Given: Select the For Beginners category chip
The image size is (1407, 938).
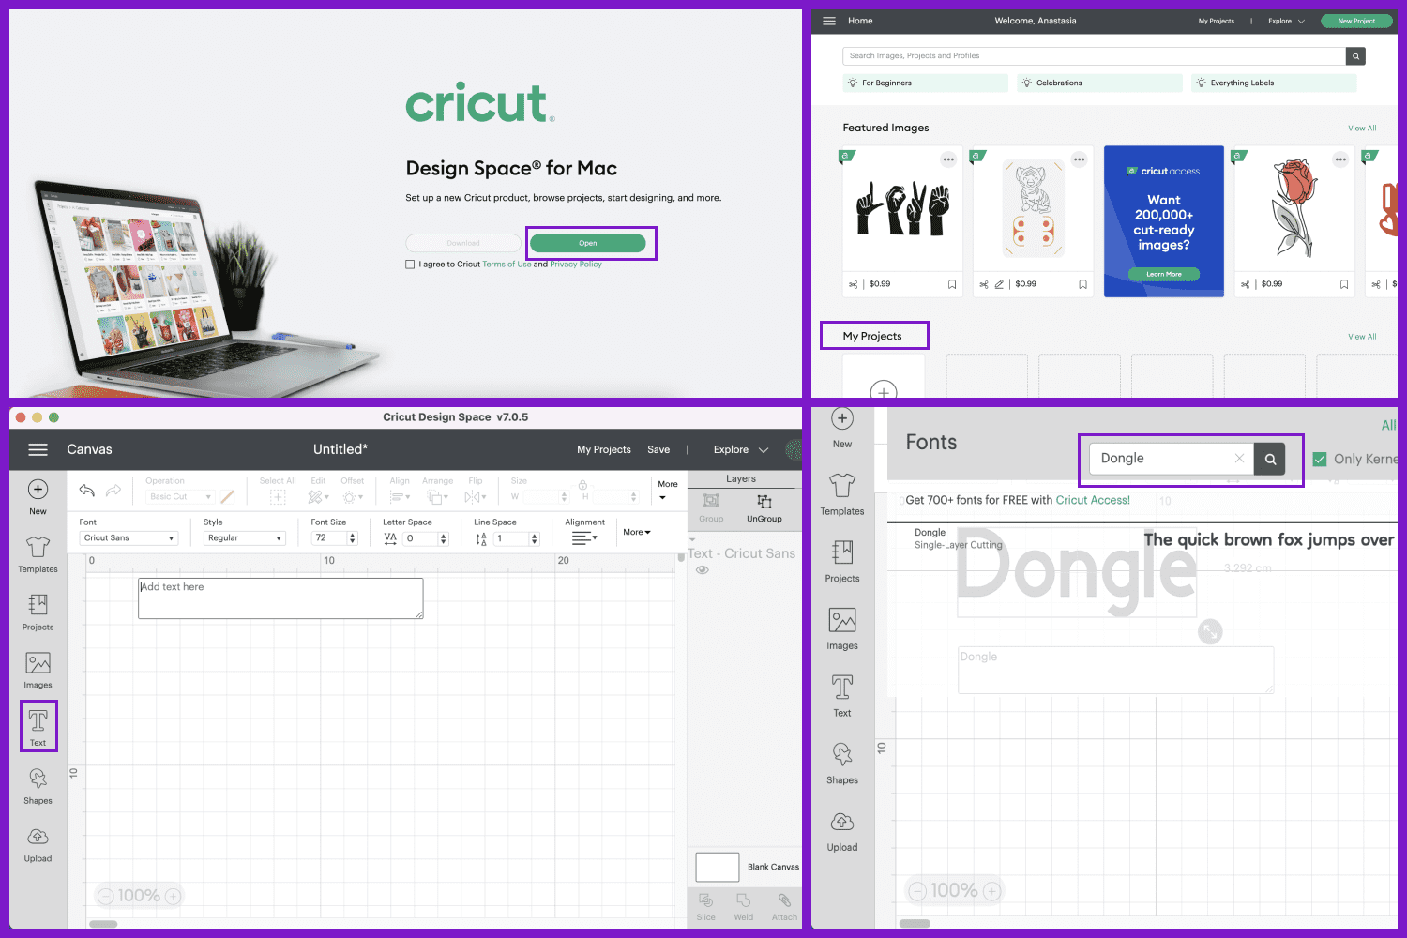Looking at the screenshot, I should click(x=925, y=83).
